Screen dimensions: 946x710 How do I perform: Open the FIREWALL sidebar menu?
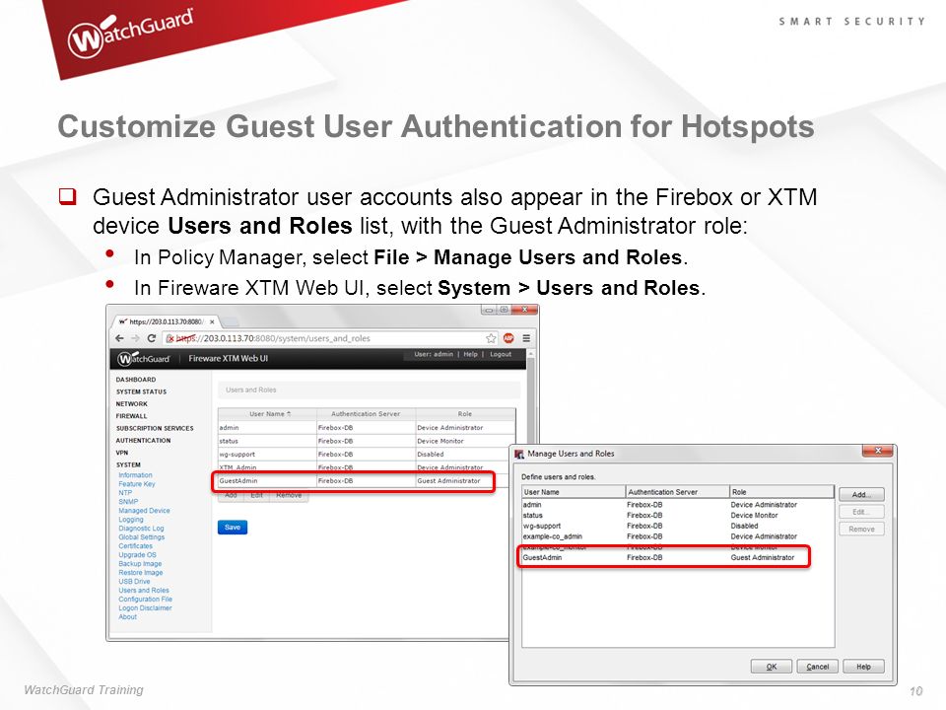pos(131,416)
